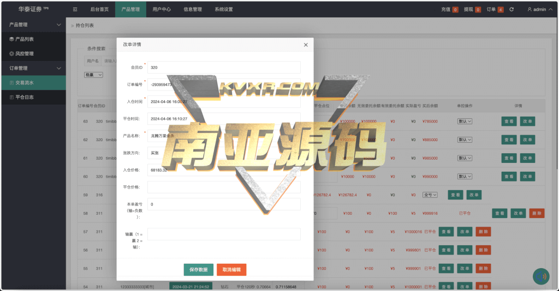559x291 pixels.
Task: Close the 改单详情 dialog with X
Action: [x=306, y=45]
